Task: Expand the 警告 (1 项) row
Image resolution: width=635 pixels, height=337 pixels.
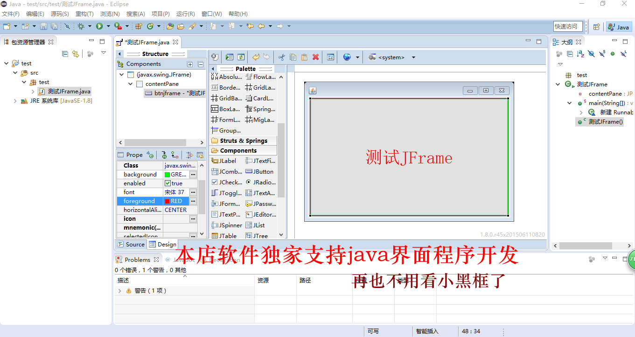Action: click(119, 291)
